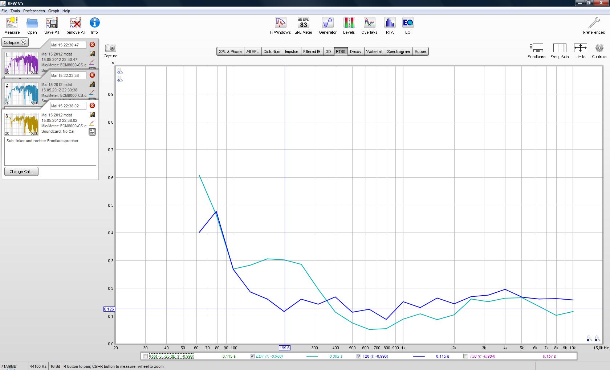
Task: Change trace colour of gold measurement 3
Action: 92,123
